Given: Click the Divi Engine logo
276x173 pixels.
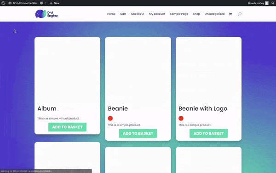Looking at the screenshot, I should pyautogui.click(x=46, y=14).
